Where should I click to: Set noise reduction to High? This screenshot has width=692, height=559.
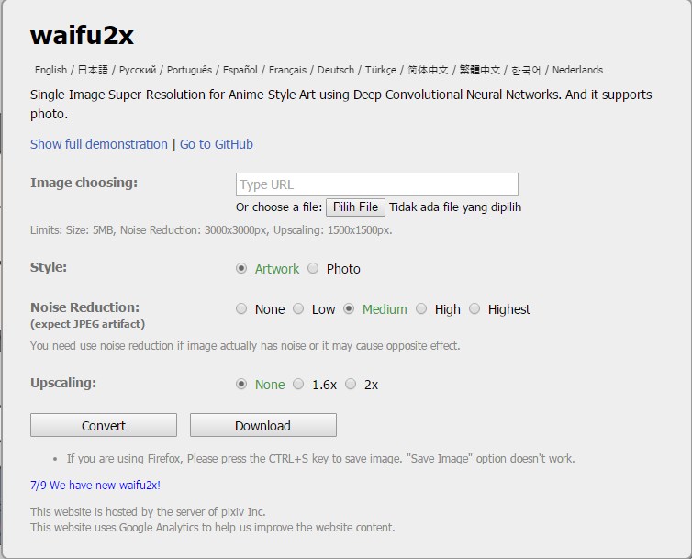(x=421, y=308)
